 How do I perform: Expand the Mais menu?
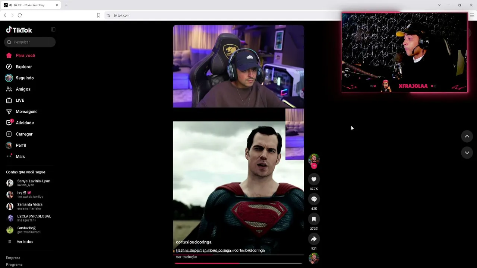(x=20, y=156)
